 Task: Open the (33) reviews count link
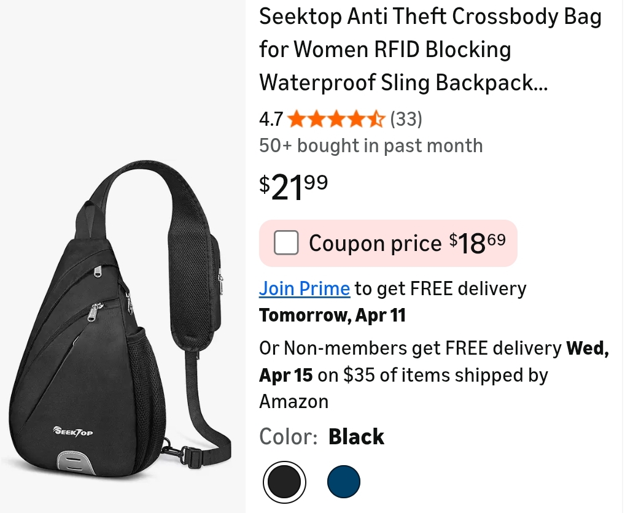click(406, 118)
